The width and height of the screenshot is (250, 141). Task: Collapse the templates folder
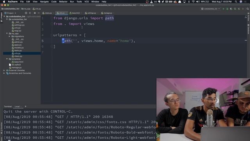coord(7,59)
